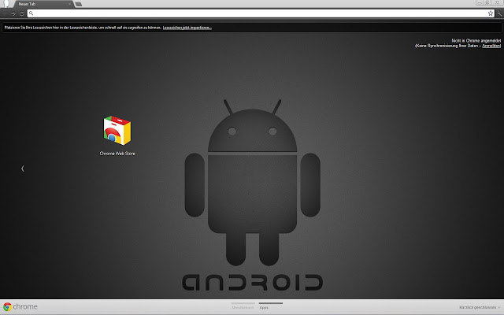Open the Chrome Web Store app
Viewport: 504px width, 315px height.
click(x=117, y=131)
